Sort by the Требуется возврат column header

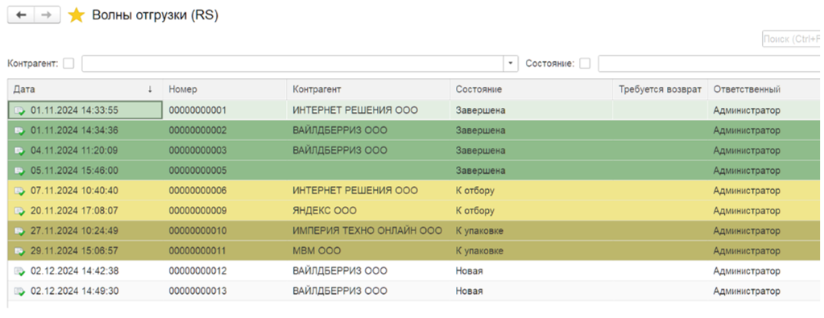coord(660,89)
